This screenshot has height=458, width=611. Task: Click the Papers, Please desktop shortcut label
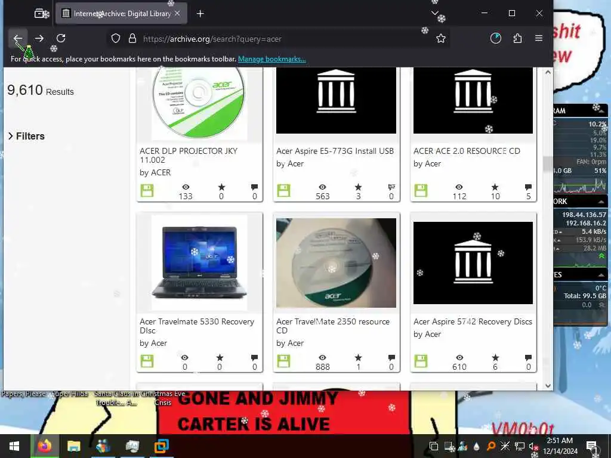click(x=23, y=394)
